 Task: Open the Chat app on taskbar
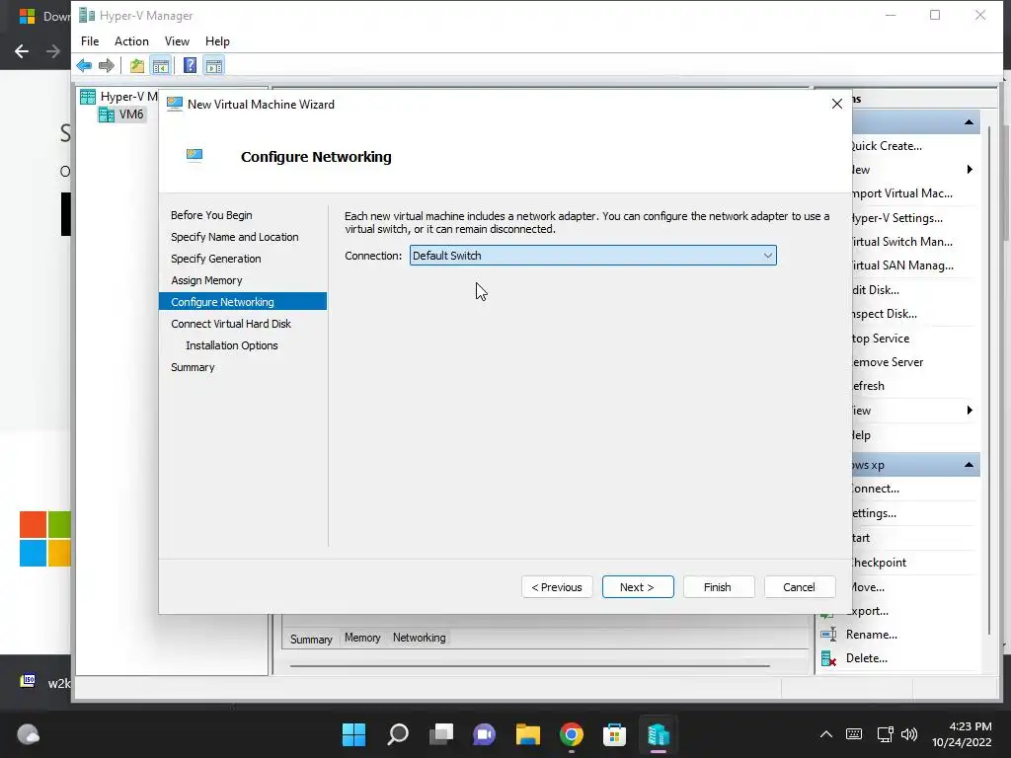(x=484, y=734)
